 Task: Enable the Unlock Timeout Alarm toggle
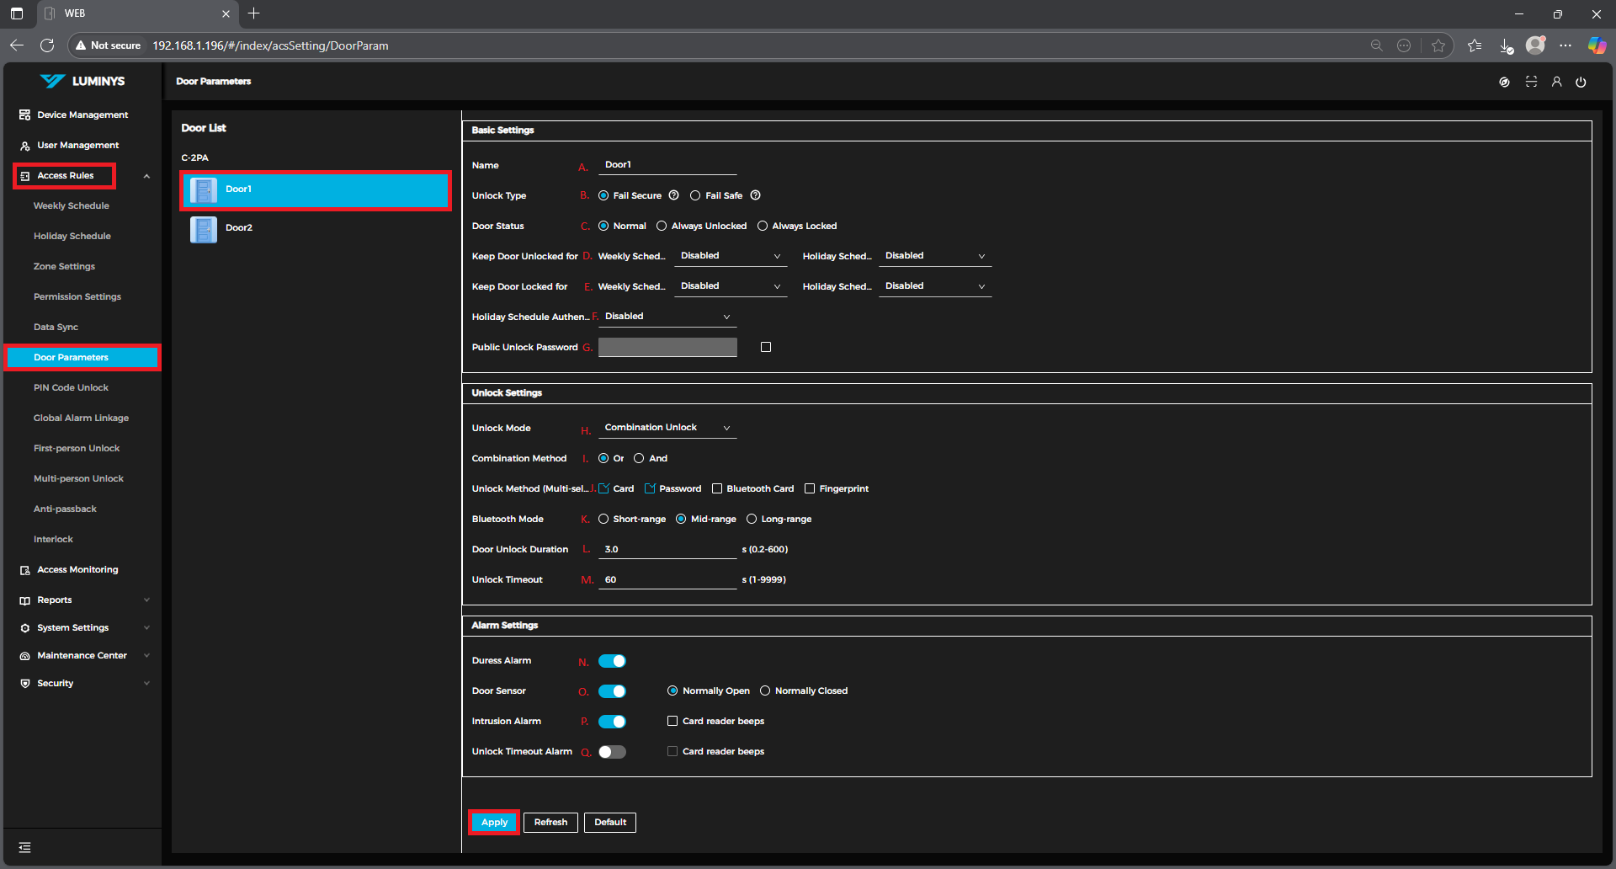click(612, 752)
